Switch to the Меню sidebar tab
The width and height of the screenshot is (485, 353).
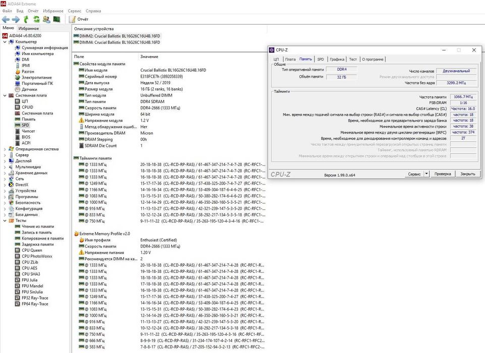[x=9, y=28]
